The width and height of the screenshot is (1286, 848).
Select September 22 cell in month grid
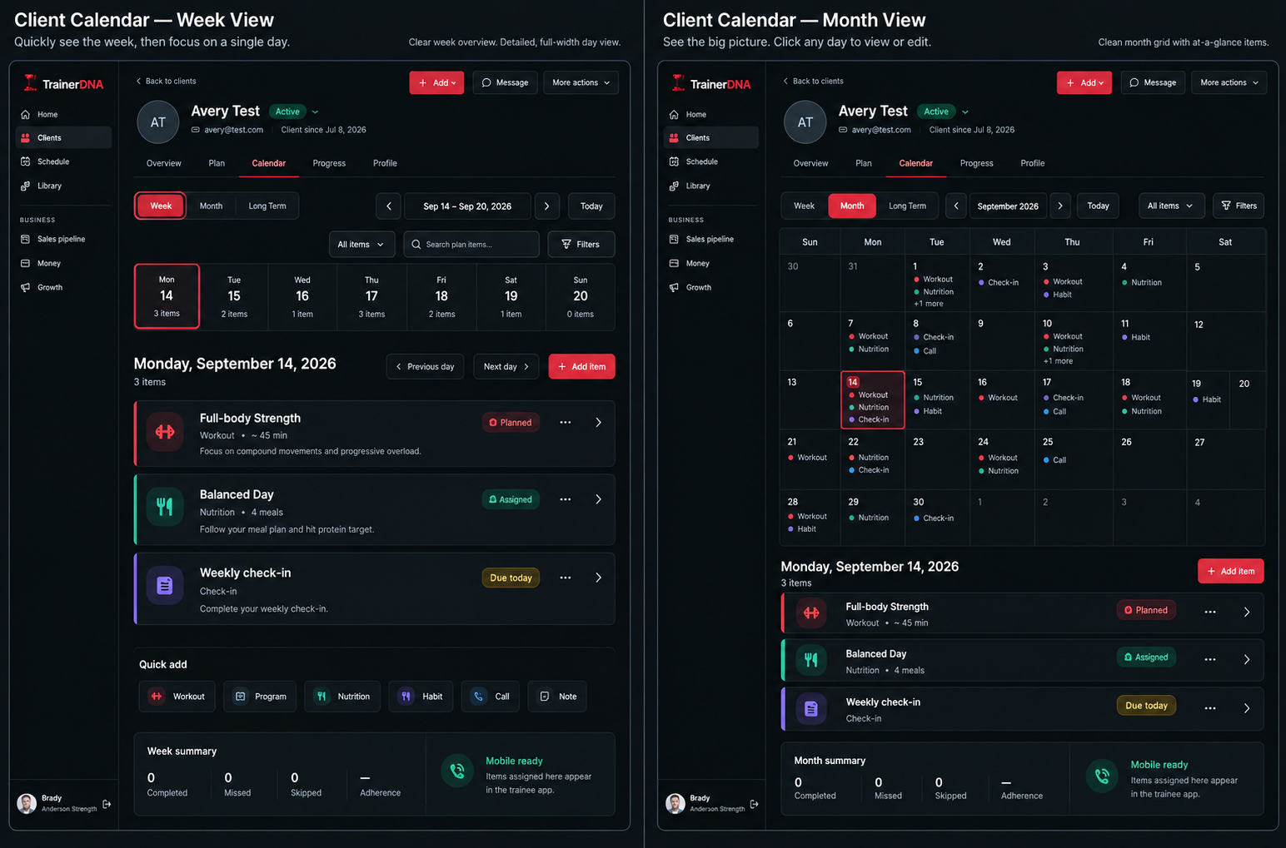tap(873, 459)
